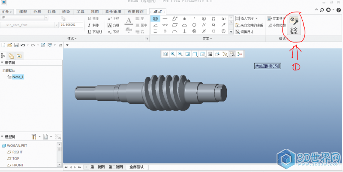Insert the parallelogram flatness symbol
The height and width of the screenshot is (172, 343).
pos(175,25)
